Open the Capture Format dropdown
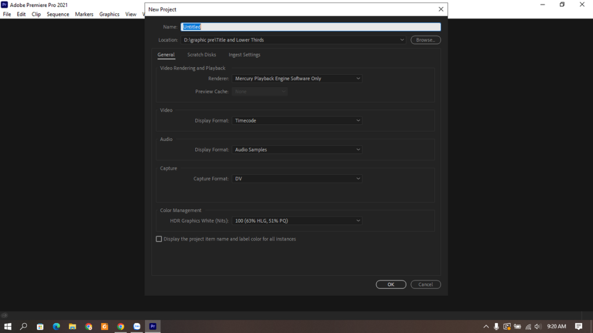Screen dimensions: 593x333 coord(297,179)
